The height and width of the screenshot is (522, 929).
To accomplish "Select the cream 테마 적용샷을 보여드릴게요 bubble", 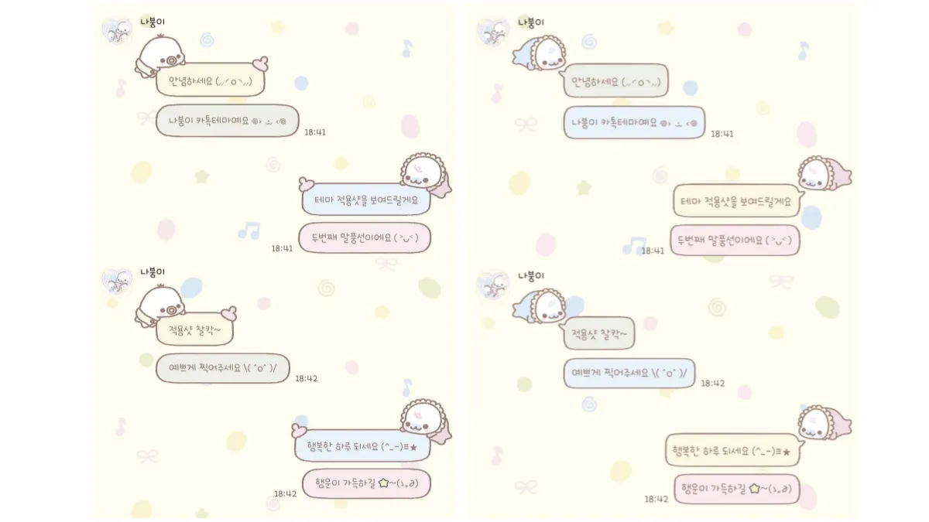I will point(735,201).
